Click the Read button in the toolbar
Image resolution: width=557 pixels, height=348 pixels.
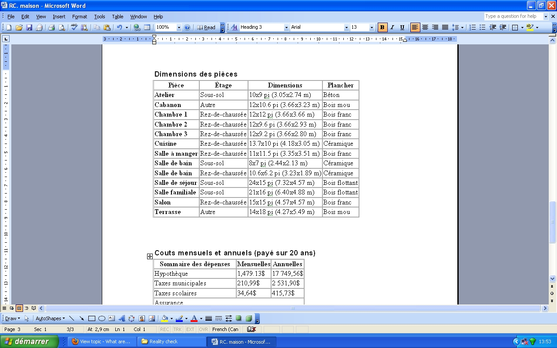click(x=206, y=27)
